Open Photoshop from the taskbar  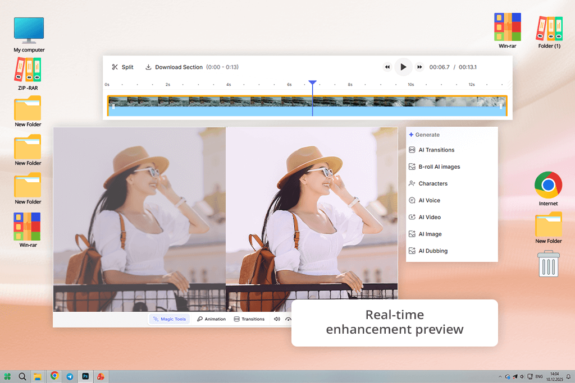coord(85,376)
